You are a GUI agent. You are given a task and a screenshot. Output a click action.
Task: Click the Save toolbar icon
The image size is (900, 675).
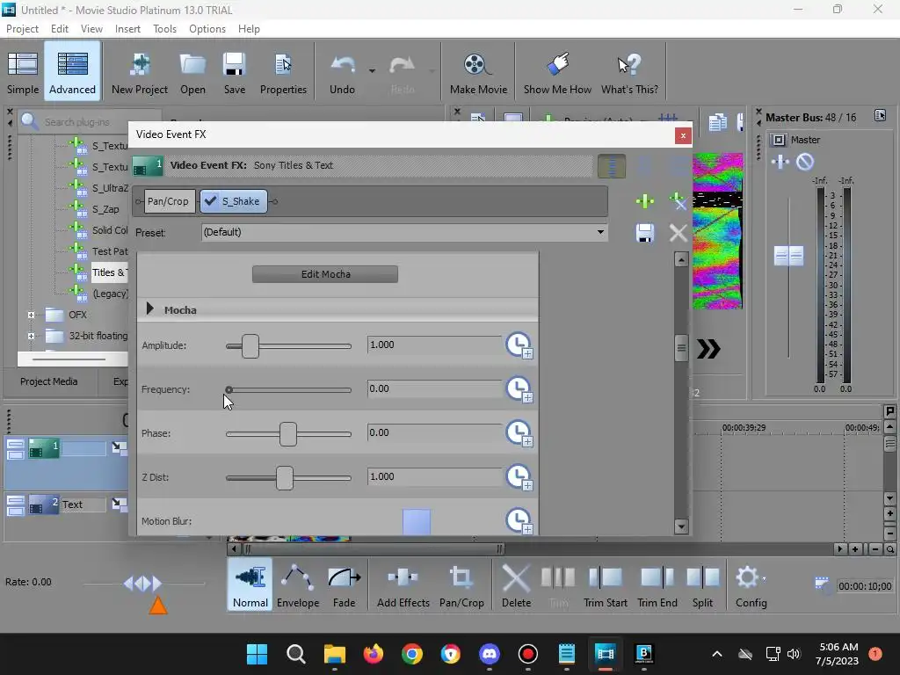(x=234, y=72)
